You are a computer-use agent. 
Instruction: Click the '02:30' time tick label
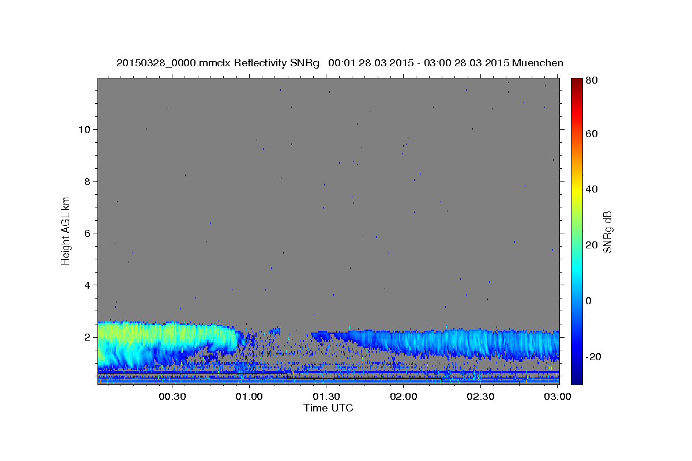click(x=481, y=396)
